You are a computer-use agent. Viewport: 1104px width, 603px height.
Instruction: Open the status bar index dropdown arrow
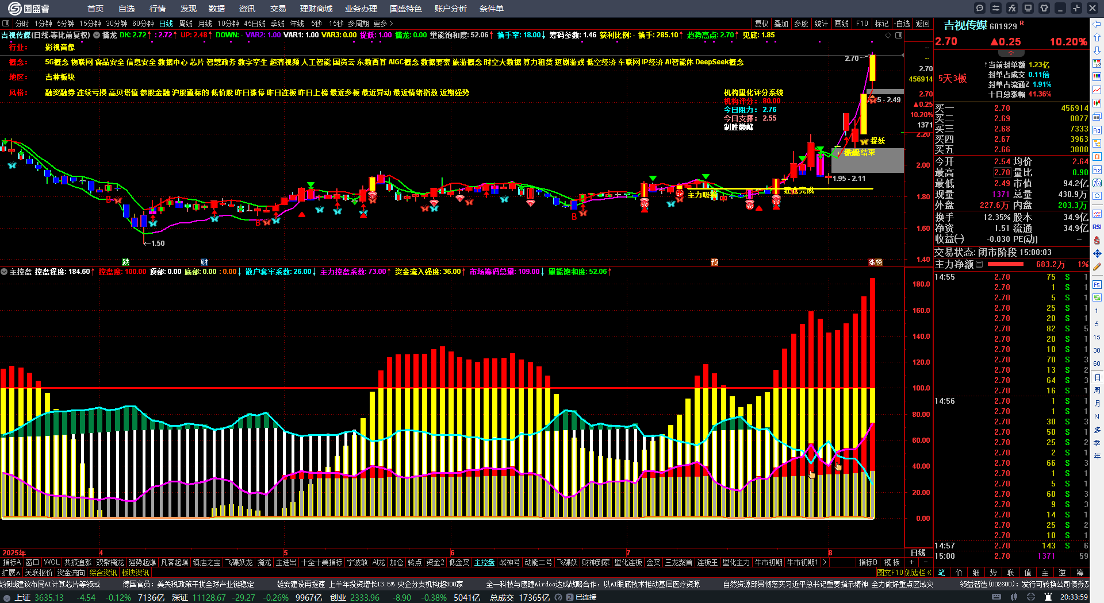(7, 598)
